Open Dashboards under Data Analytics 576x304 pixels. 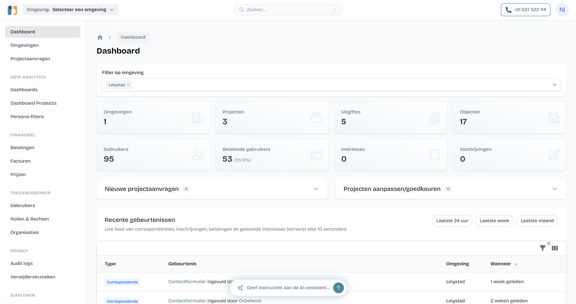point(42,90)
